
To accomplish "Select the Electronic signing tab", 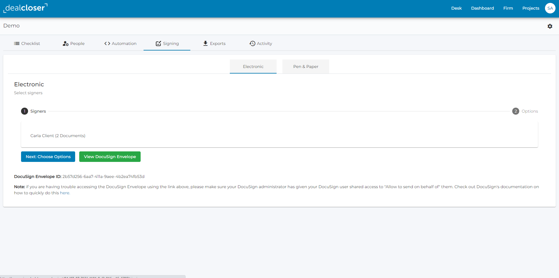I will coord(253,66).
